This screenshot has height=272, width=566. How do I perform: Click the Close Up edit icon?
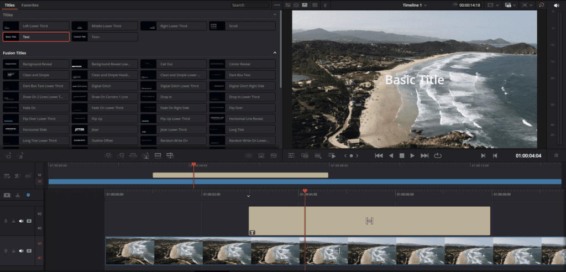(145, 156)
